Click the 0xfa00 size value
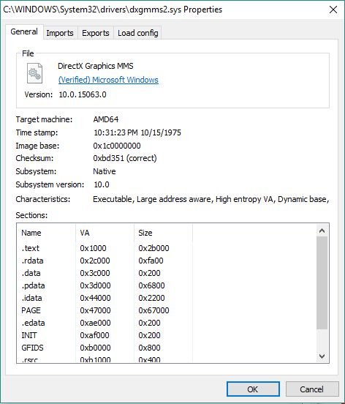345x404 pixels. (x=151, y=261)
